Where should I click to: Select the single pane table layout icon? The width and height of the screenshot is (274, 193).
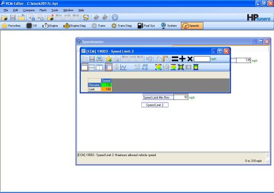(x=85, y=67)
